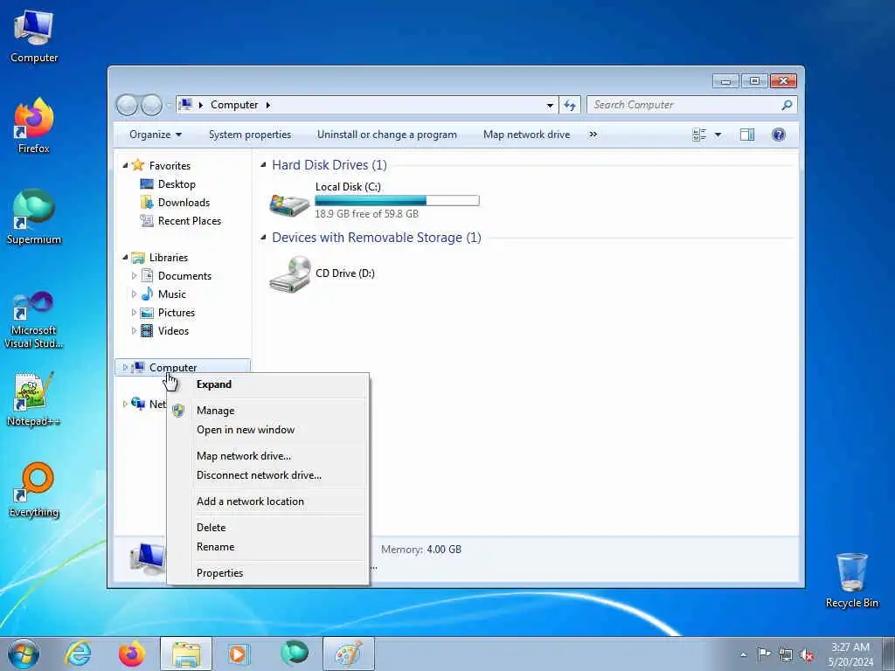Launch Internet Explorer from the taskbar
This screenshot has width=895, height=671.
(78, 654)
